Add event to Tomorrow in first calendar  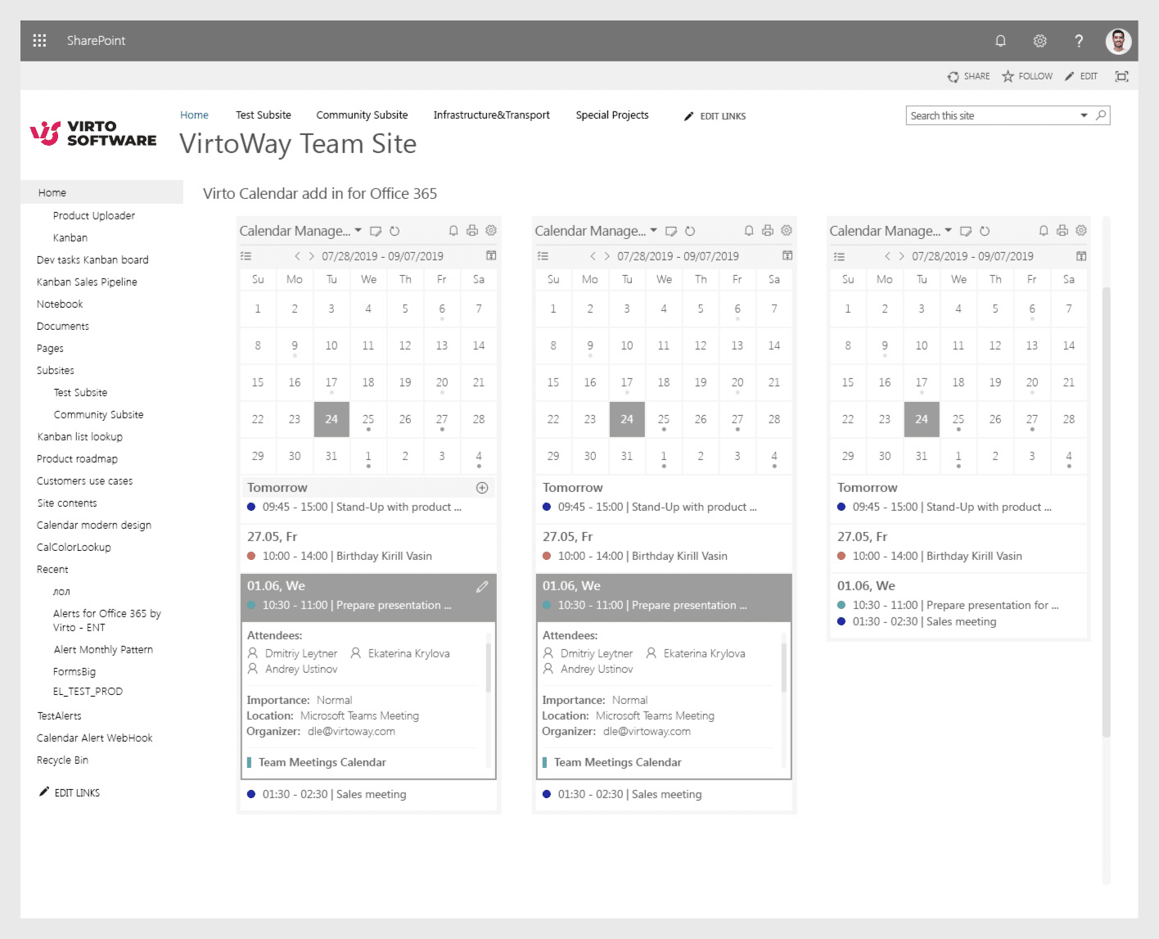point(482,488)
